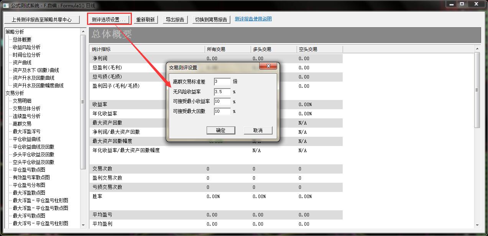Click 导出报告 export button
Image resolution: width=488 pixels, height=236 pixels.
[x=175, y=20]
